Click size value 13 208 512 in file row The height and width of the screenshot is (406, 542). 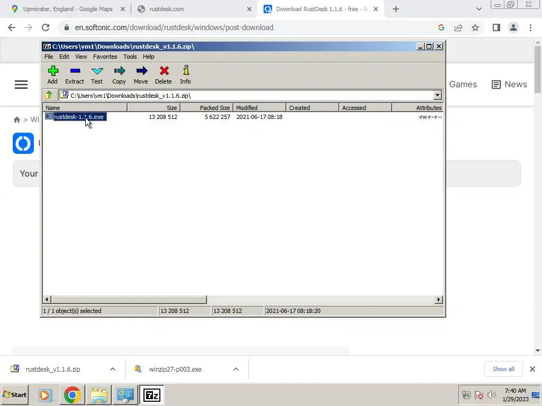163,117
